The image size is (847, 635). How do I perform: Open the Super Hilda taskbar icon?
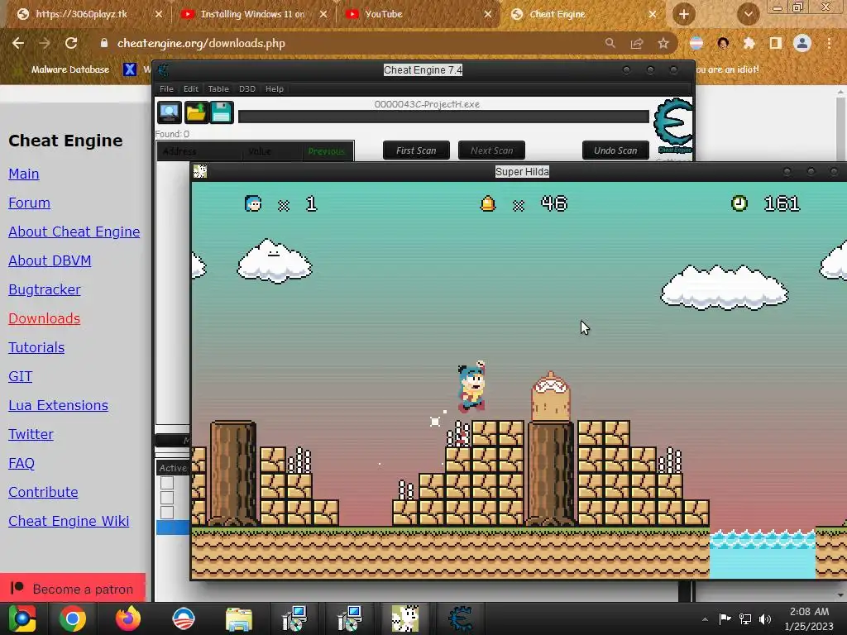pos(405,618)
